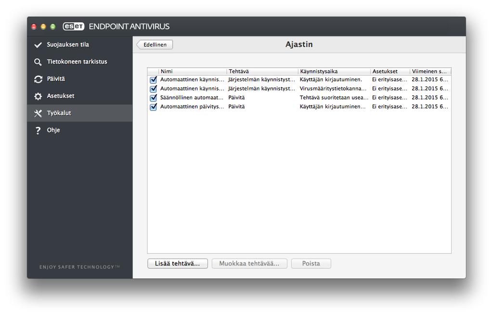Viewport: 493px width, 316px height.
Task: Click Päivitä cell in Automaattinen päivitys... row
Action: pos(236,107)
